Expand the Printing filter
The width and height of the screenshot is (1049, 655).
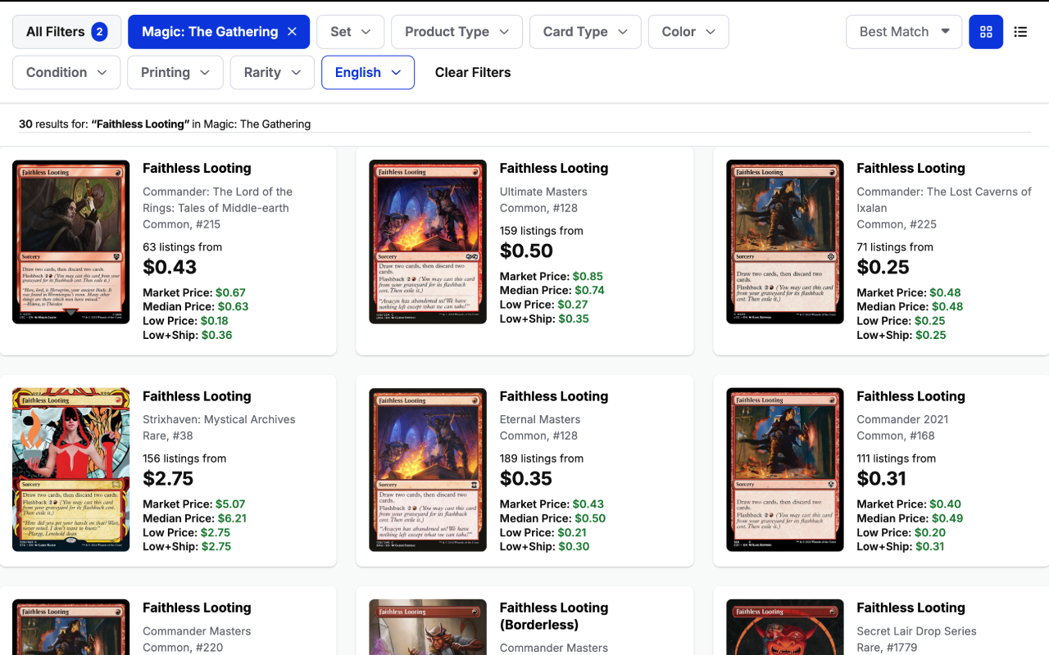click(x=175, y=72)
